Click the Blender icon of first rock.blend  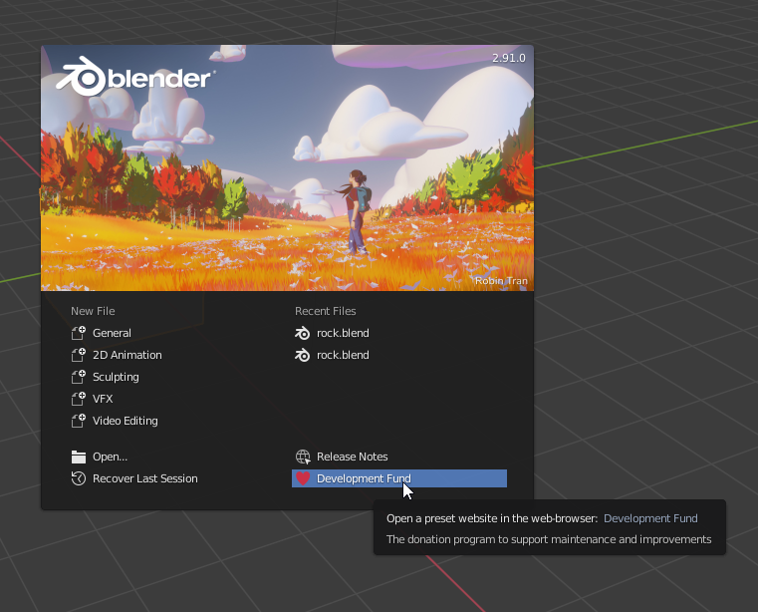click(x=303, y=333)
